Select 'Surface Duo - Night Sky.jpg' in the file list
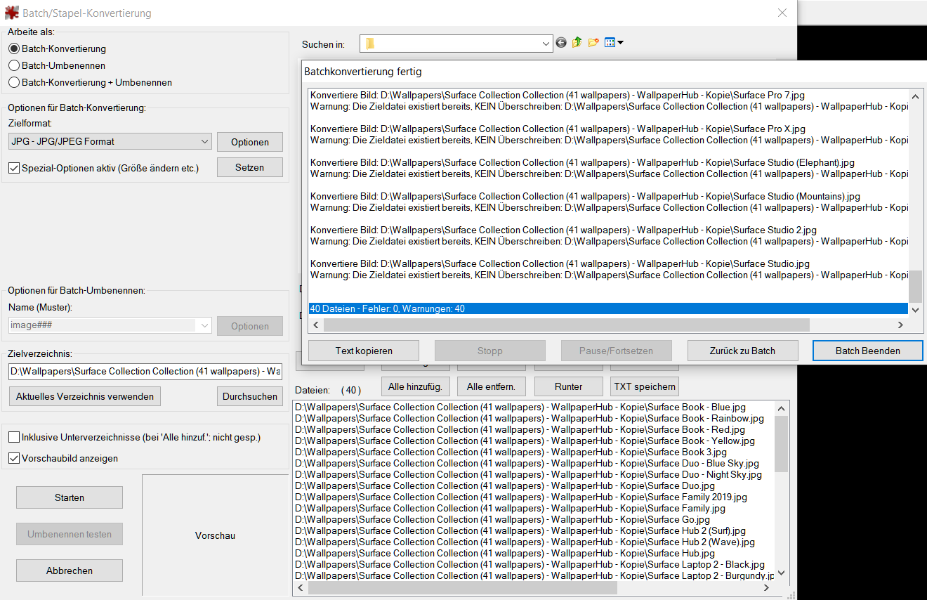Image resolution: width=927 pixels, height=600 pixels. 528,474
